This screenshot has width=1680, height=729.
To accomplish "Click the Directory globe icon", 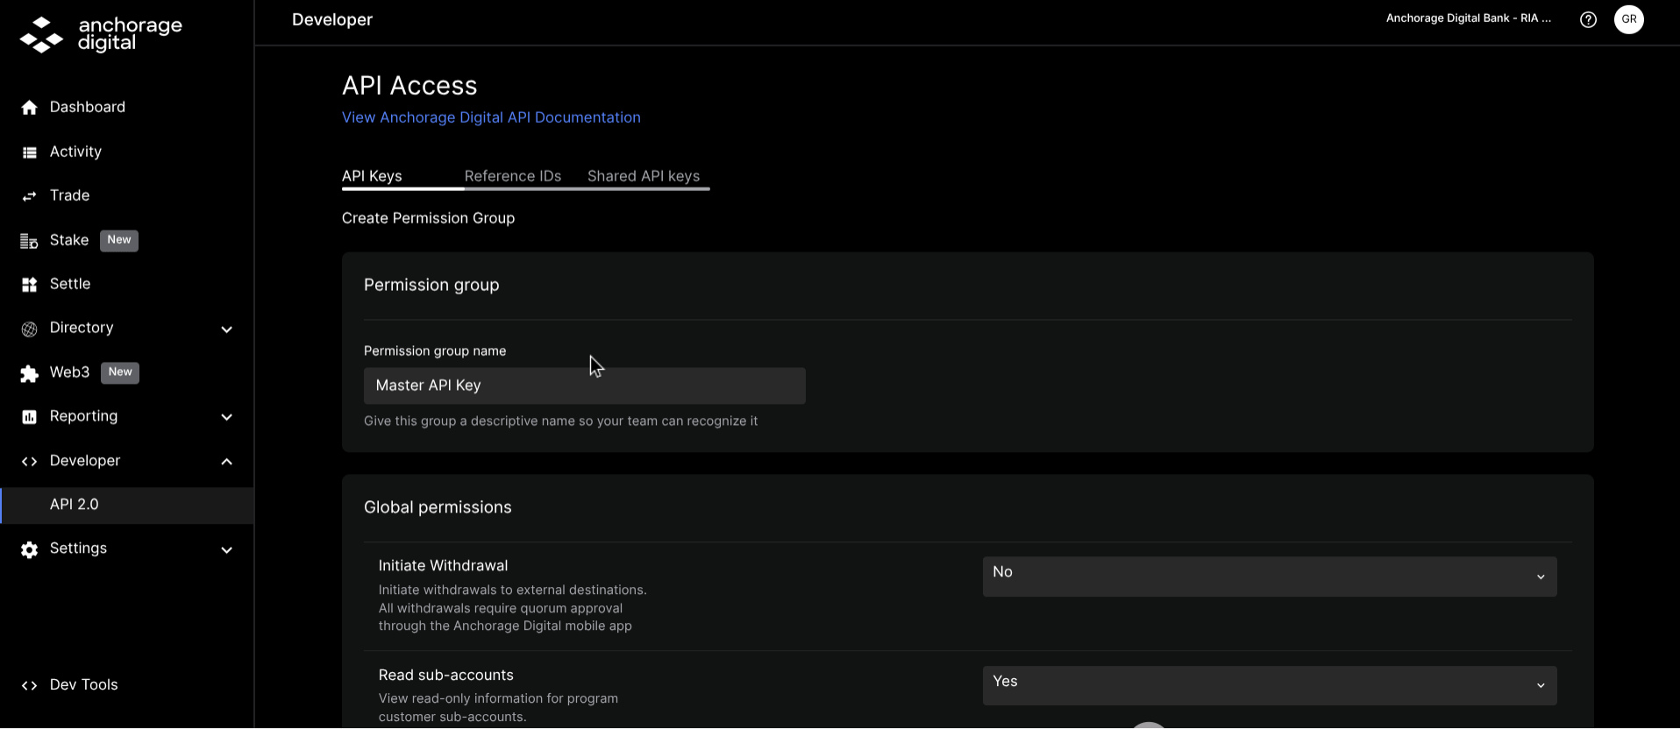I will [29, 329].
